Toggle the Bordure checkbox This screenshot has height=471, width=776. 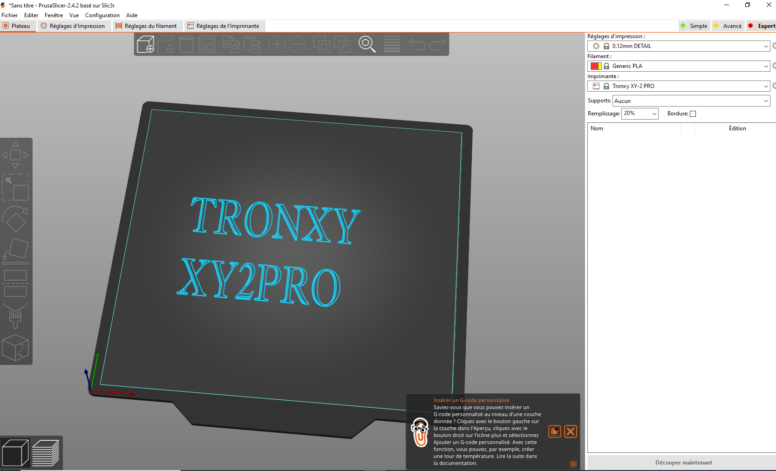pos(693,114)
